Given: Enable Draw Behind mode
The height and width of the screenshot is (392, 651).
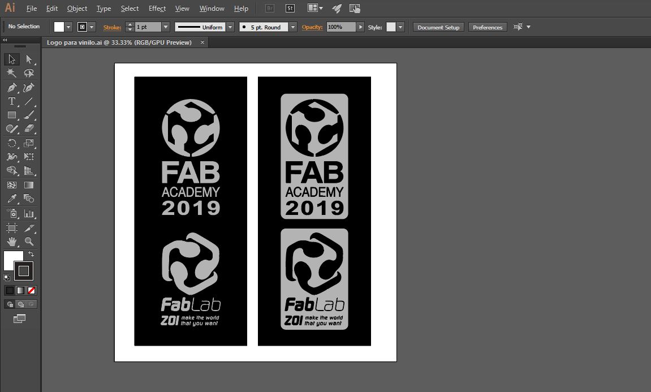Looking at the screenshot, I should click(21, 304).
